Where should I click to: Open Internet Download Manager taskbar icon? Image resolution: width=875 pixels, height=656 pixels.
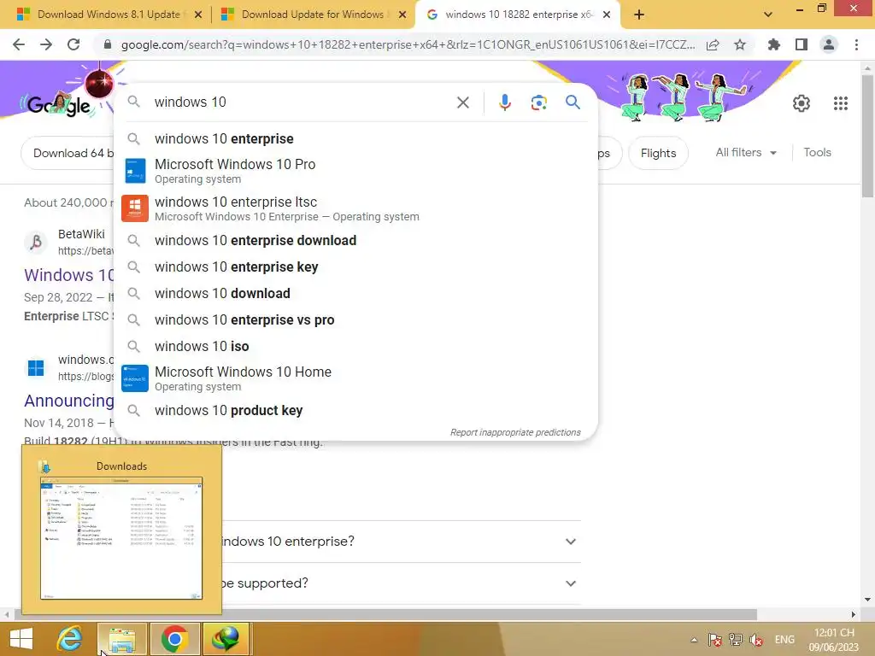tap(226, 639)
